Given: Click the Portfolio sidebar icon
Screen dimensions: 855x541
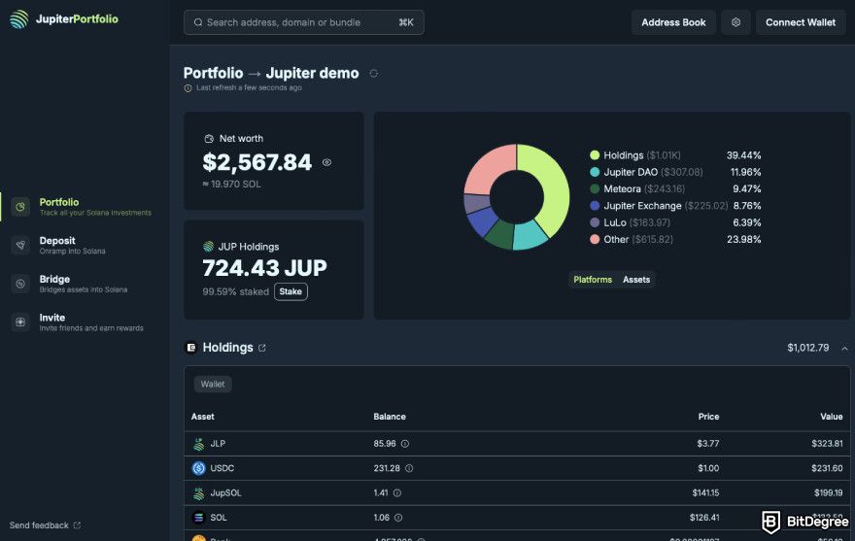Looking at the screenshot, I should pos(20,207).
